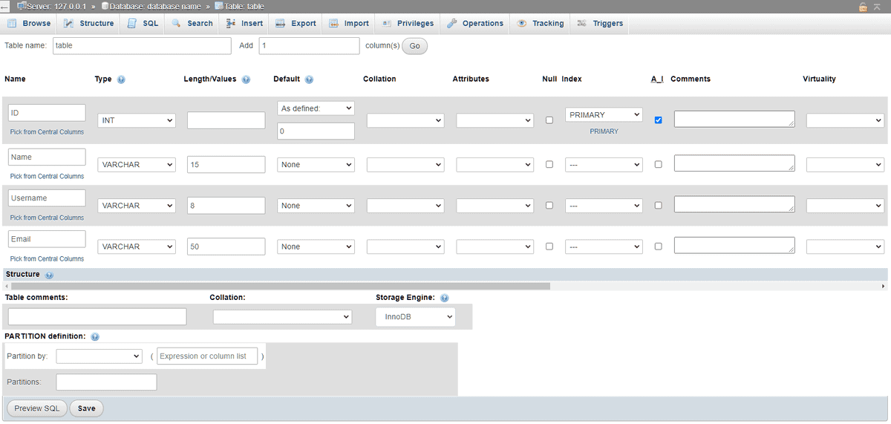The width and height of the screenshot is (891, 424).
Task: Click the Type column help icon
Action: coord(121,79)
